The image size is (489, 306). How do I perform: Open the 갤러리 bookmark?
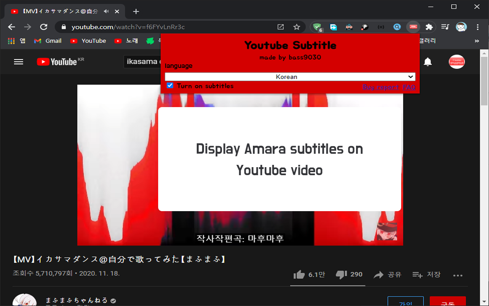(427, 41)
